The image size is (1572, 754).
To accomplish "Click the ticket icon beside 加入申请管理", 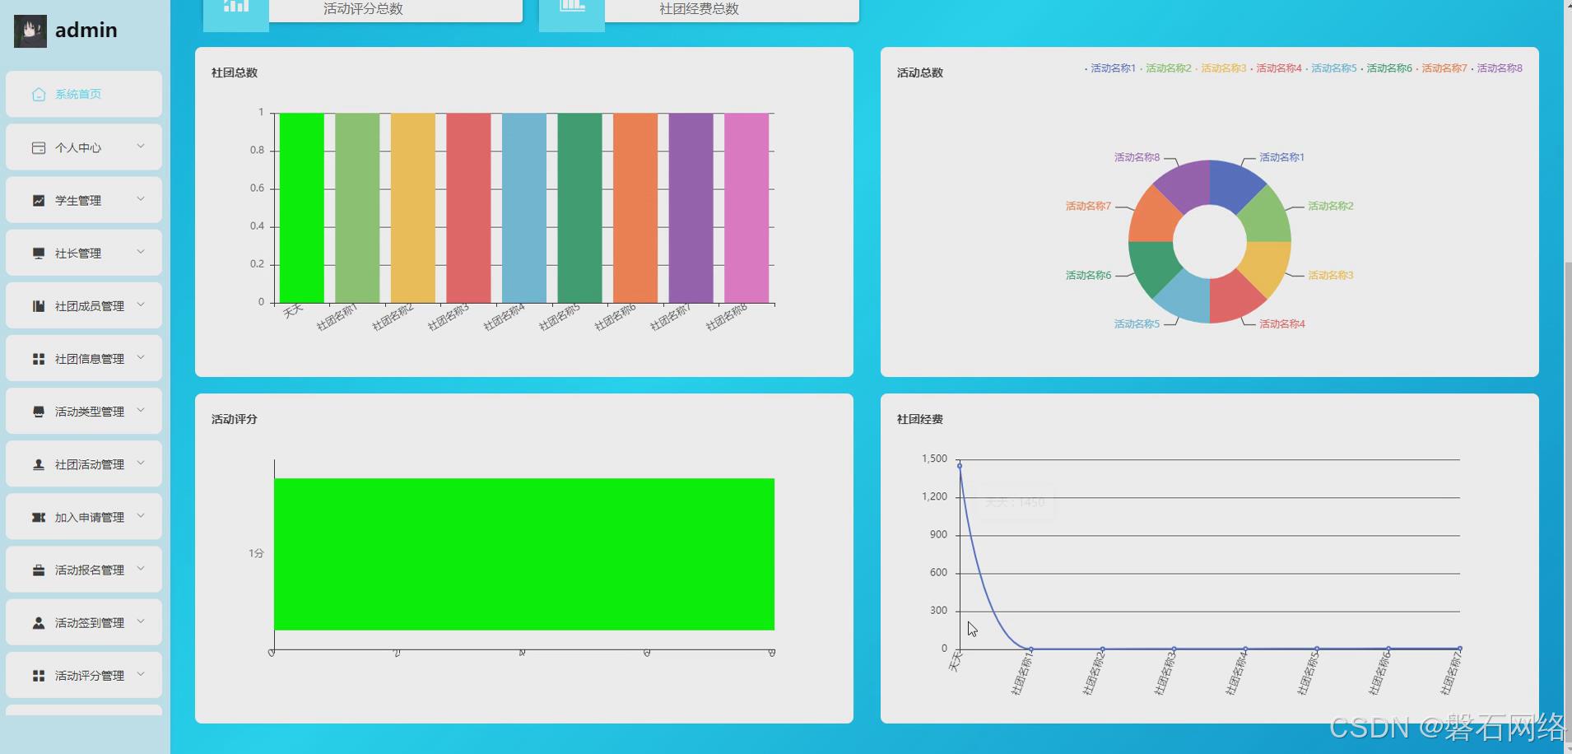I will pos(39,517).
